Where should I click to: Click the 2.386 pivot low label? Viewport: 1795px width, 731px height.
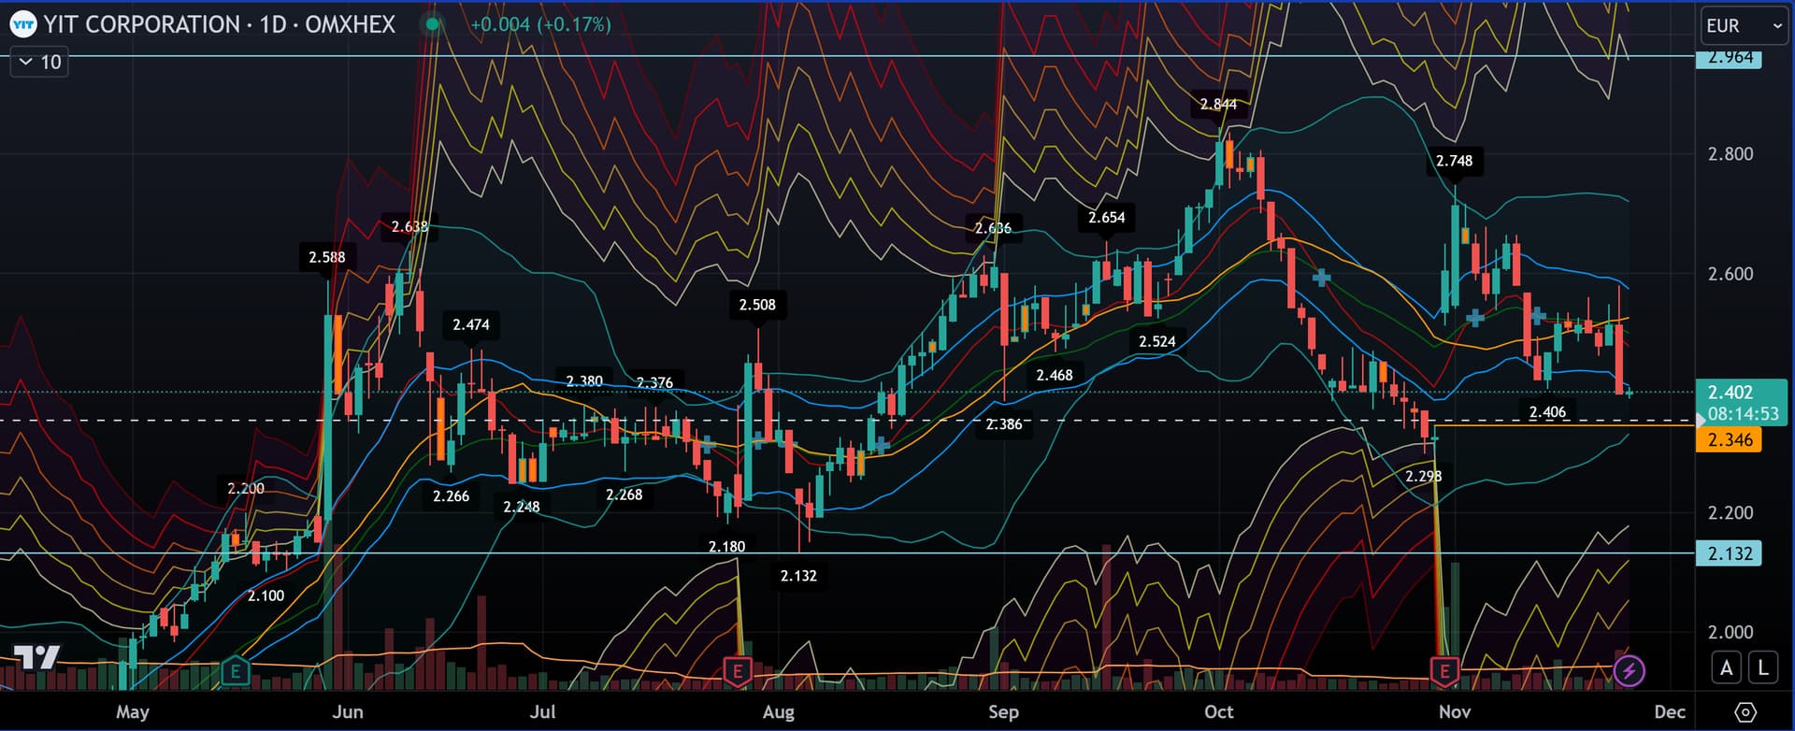point(1004,424)
